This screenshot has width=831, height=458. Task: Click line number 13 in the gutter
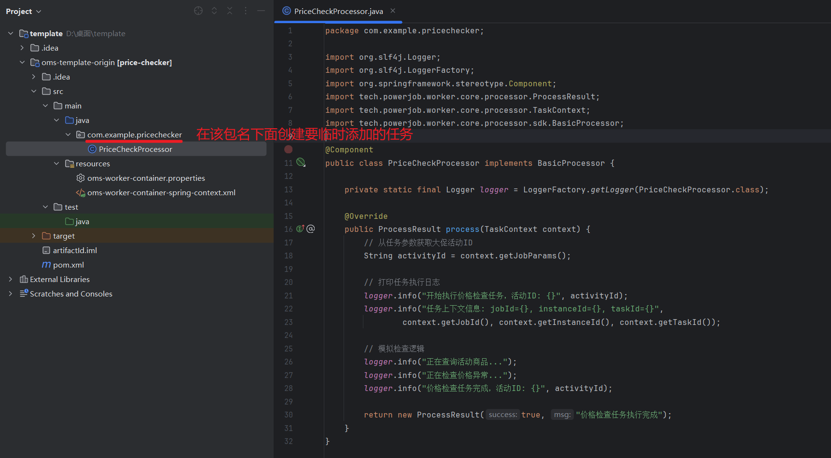(x=289, y=189)
